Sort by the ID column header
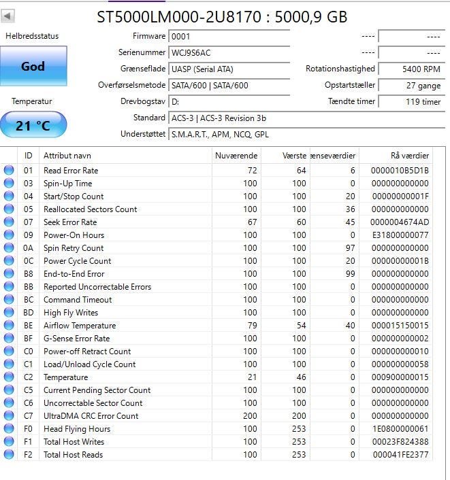This screenshot has width=450, height=480. click(x=28, y=156)
